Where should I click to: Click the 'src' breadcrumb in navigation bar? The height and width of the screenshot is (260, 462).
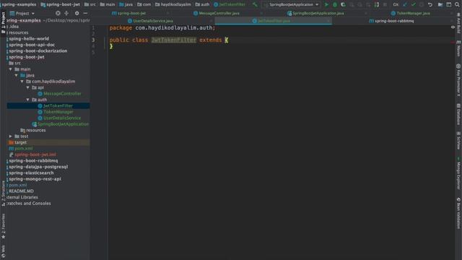90,4
